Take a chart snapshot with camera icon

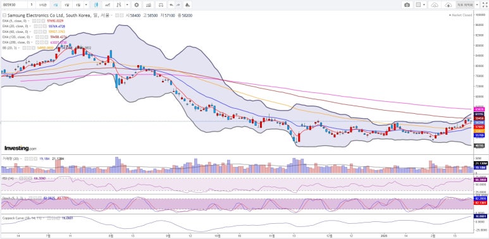(407, 5)
